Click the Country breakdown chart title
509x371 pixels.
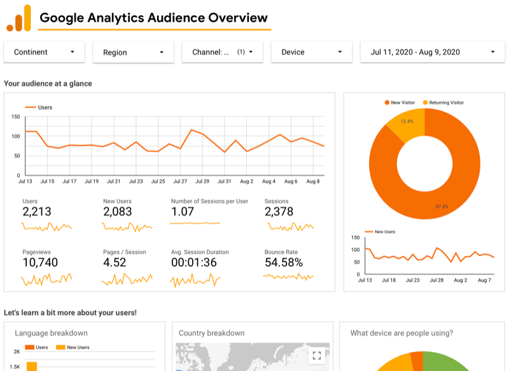tap(212, 333)
